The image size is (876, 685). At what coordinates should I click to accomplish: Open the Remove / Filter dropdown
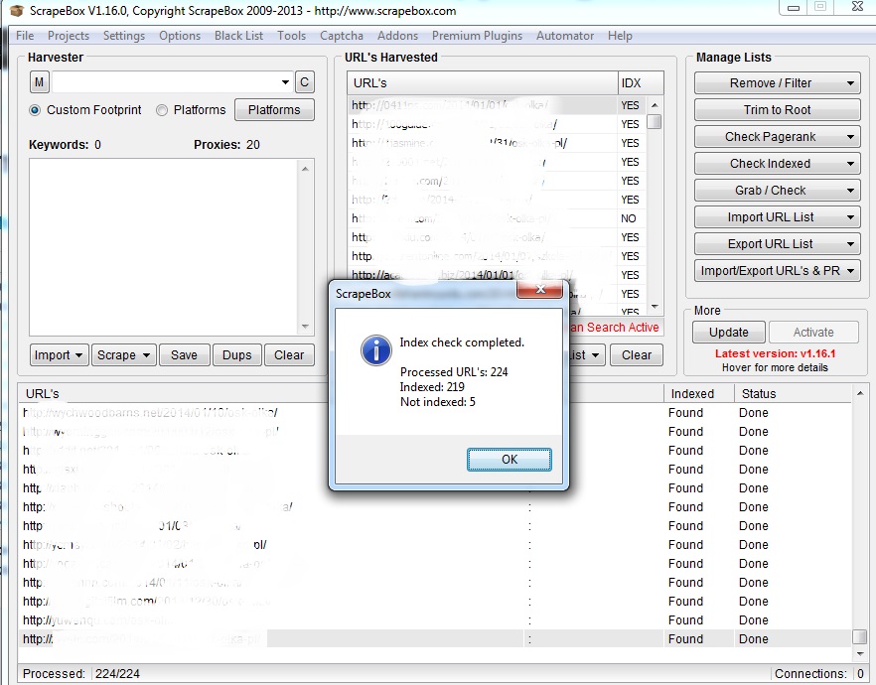777,83
